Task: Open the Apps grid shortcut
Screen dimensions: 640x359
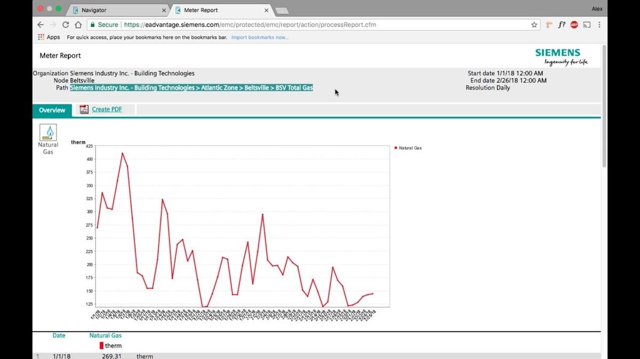Action: click(x=49, y=37)
